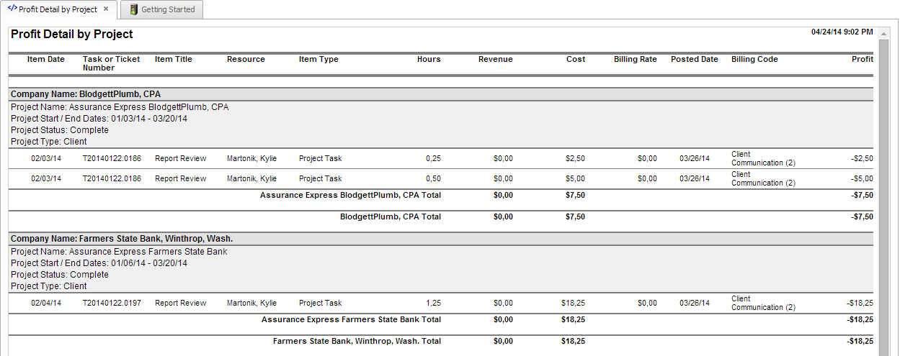
Task: Click the Revenue column header
Action: click(x=496, y=60)
